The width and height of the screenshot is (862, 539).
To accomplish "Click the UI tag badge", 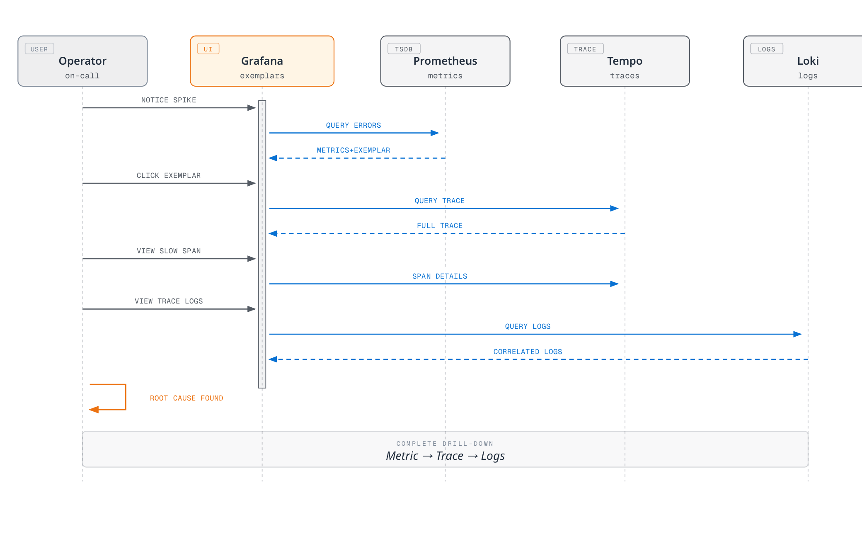I will 208,49.
